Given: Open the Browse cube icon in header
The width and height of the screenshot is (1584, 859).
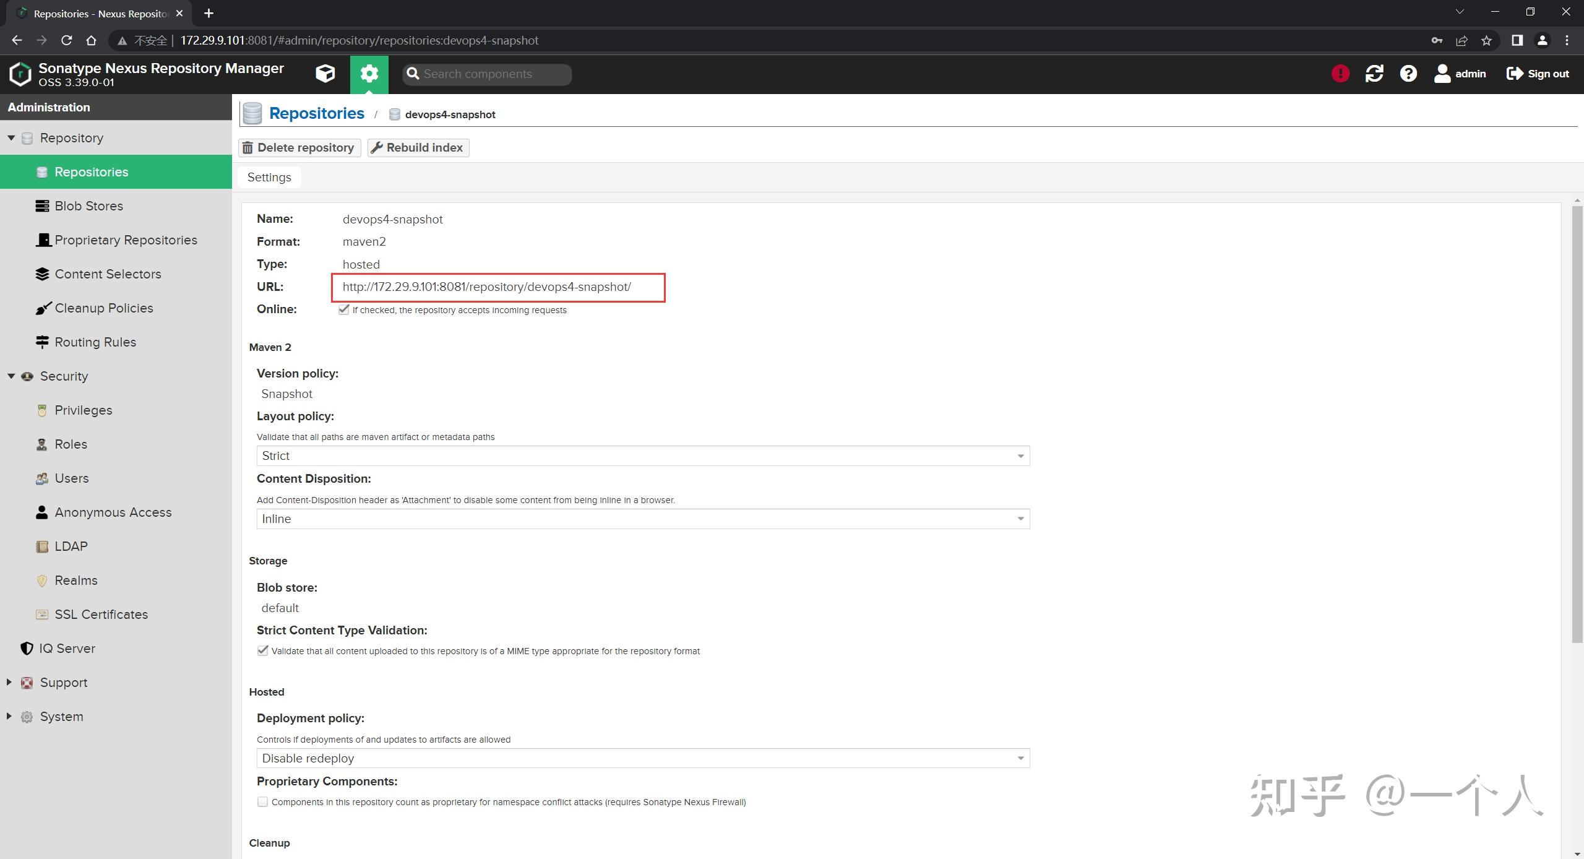Looking at the screenshot, I should coord(325,74).
